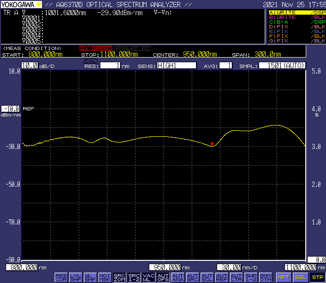The width and height of the screenshot is (326, 283).
Task: Click the AUT REF indicator icon
Action: tap(221, 277)
